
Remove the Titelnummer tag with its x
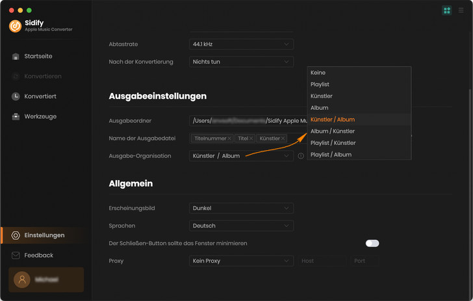pyautogui.click(x=229, y=138)
